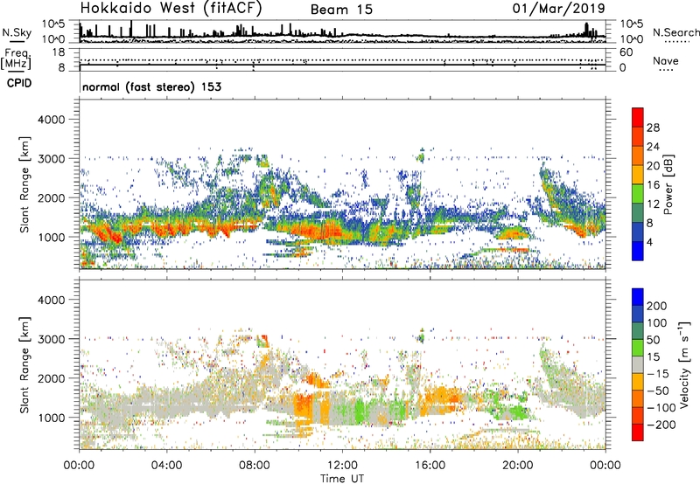Click the 'Beam 15' label
Viewport: 700px width, 484px height.
click(341, 10)
